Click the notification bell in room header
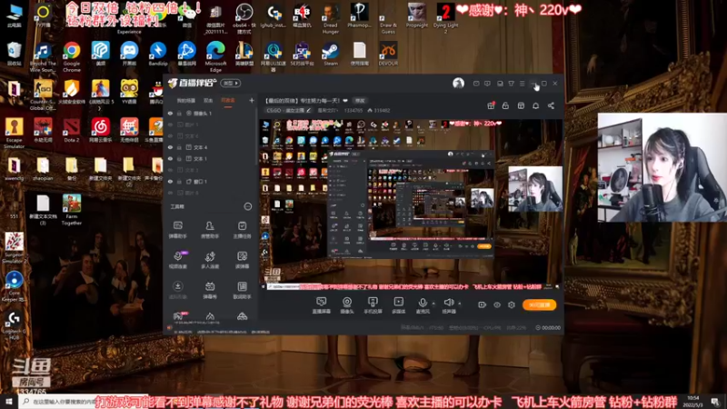This screenshot has width=727, height=409. pos(535,105)
